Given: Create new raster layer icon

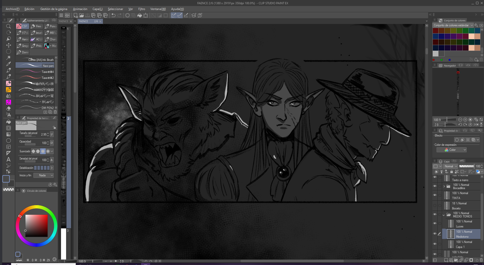Looking at the screenshot, I should [x=446, y=260].
